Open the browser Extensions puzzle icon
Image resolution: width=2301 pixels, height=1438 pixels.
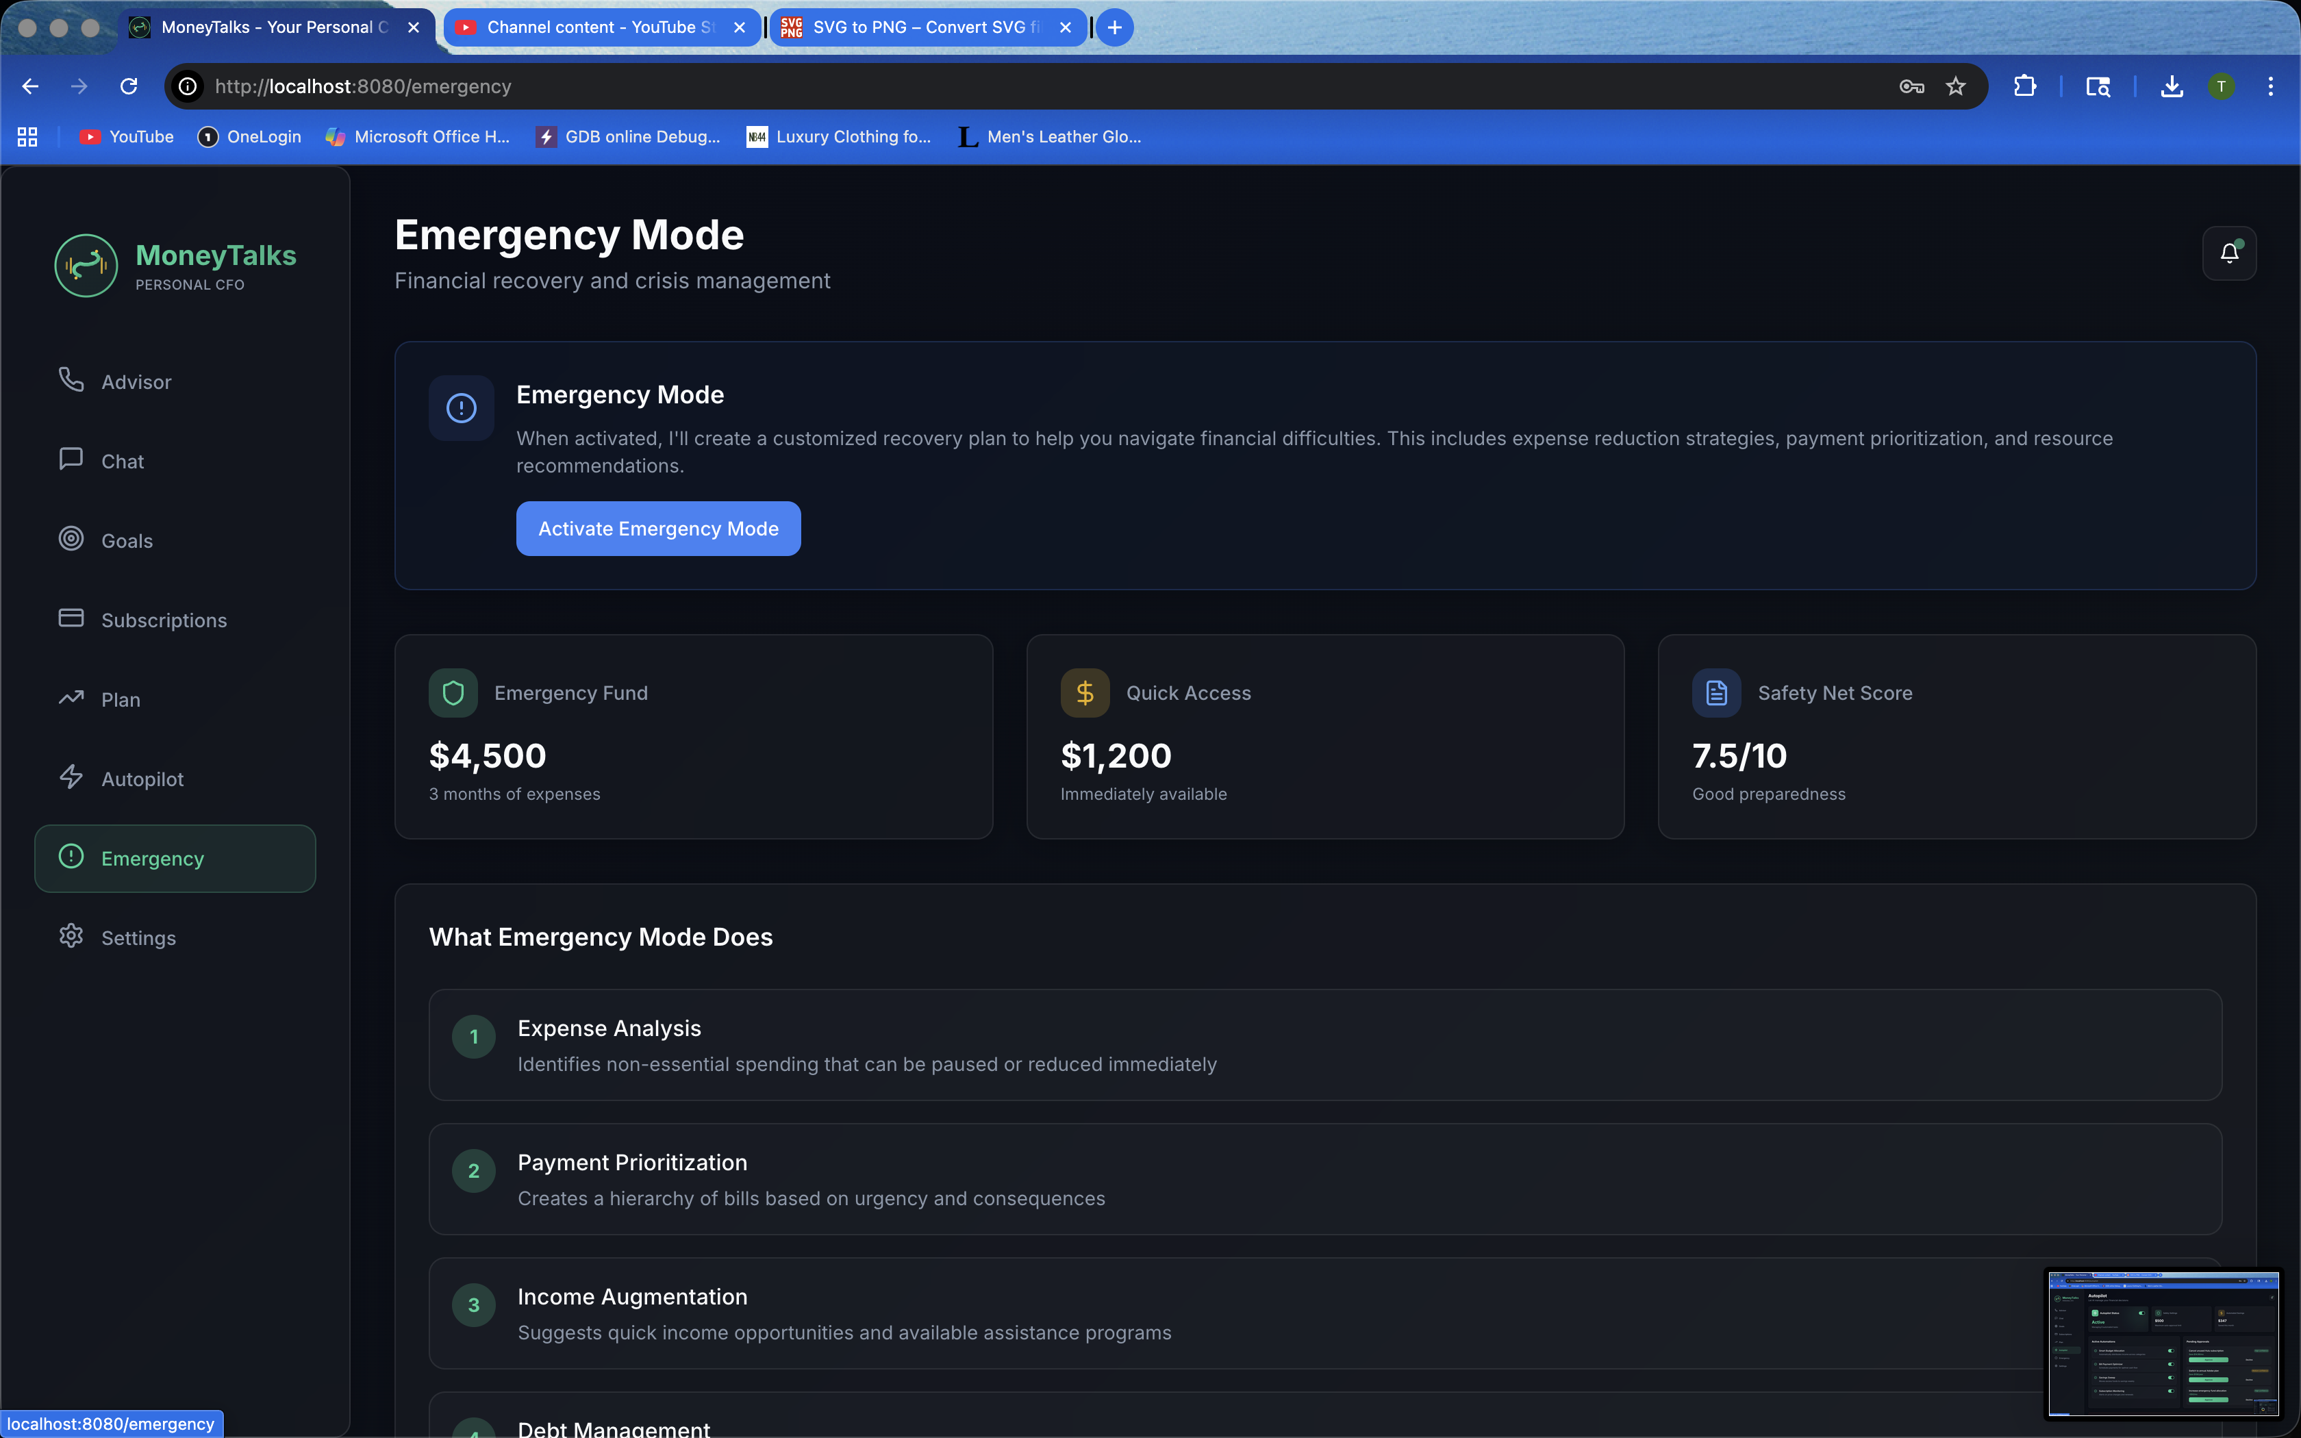(2024, 86)
